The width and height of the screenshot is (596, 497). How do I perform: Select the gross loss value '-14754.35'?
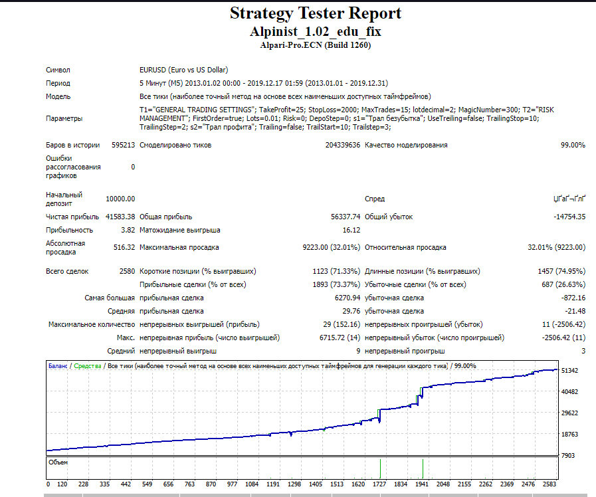tap(569, 217)
